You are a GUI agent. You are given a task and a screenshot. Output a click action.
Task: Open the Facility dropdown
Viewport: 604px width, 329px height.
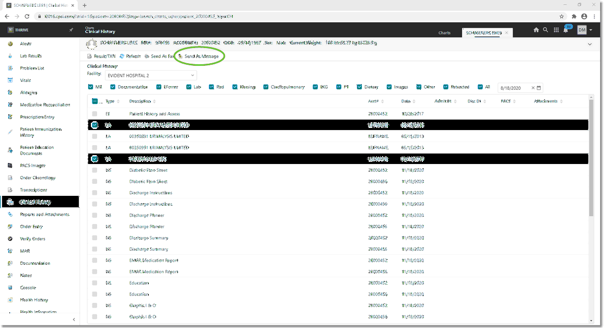click(x=151, y=76)
